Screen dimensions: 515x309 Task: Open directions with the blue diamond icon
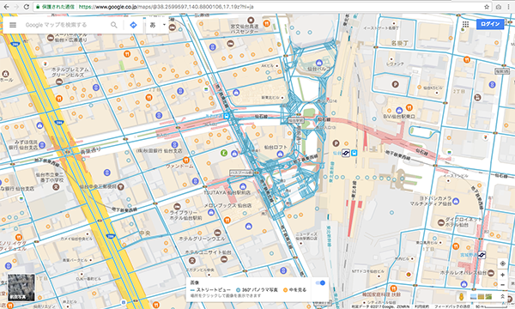pos(133,25)
